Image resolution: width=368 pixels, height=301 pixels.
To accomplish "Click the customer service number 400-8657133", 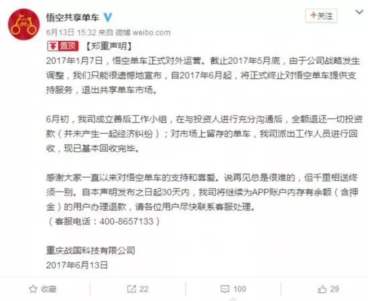I will click(127, 221).
